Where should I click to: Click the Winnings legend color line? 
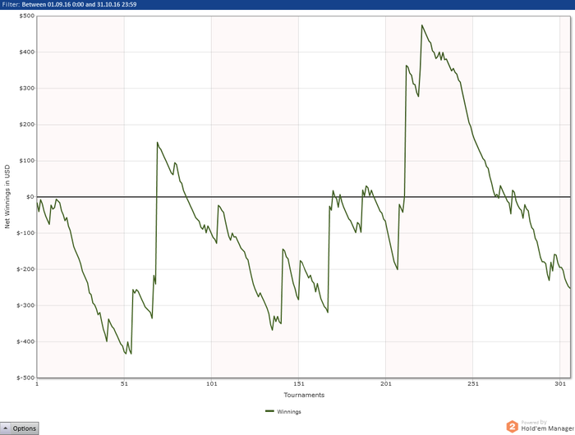(270, 411)
